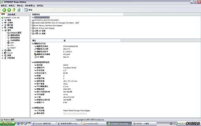201x126 pixels.
Task: Switch to the Paint (小畫家) taskbar button
Action: [x=144, y=124]
